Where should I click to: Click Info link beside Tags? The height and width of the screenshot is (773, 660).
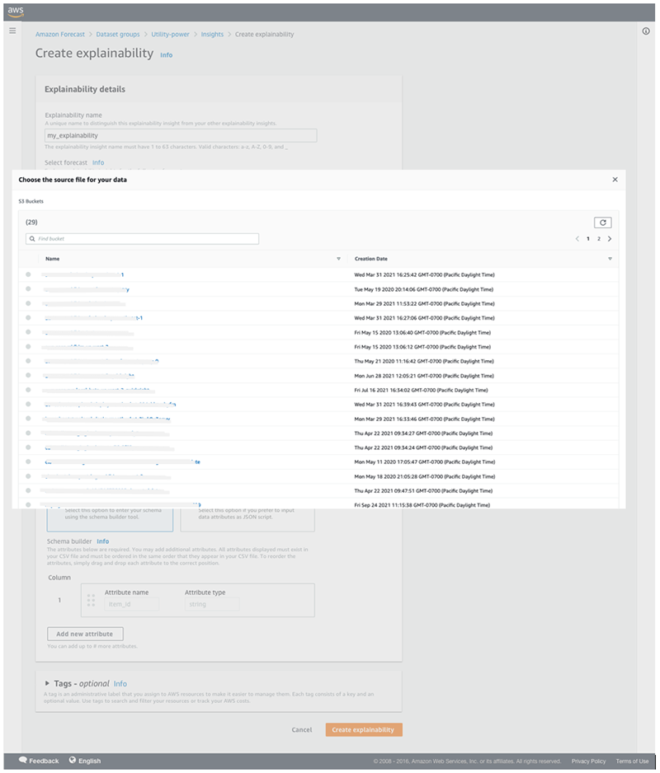pyautogui.click(x=120, y=684)
